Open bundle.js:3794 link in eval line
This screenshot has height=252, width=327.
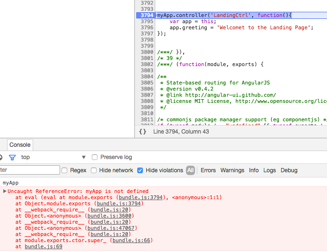(141, 197)
